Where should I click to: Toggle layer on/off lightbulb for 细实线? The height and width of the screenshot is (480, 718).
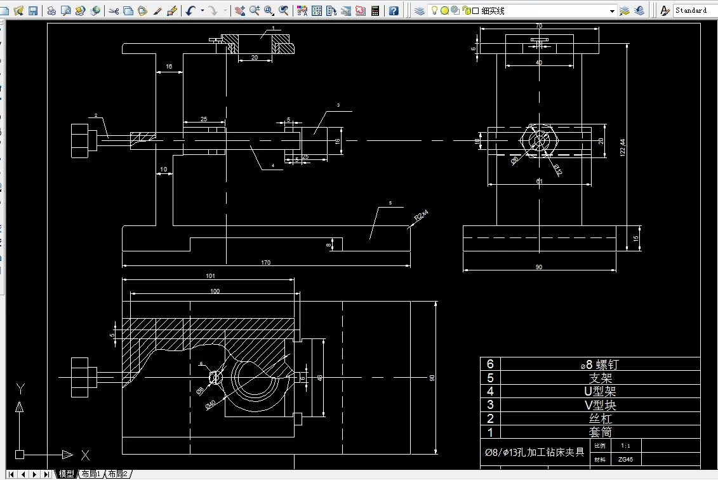(x=435, y=11)
